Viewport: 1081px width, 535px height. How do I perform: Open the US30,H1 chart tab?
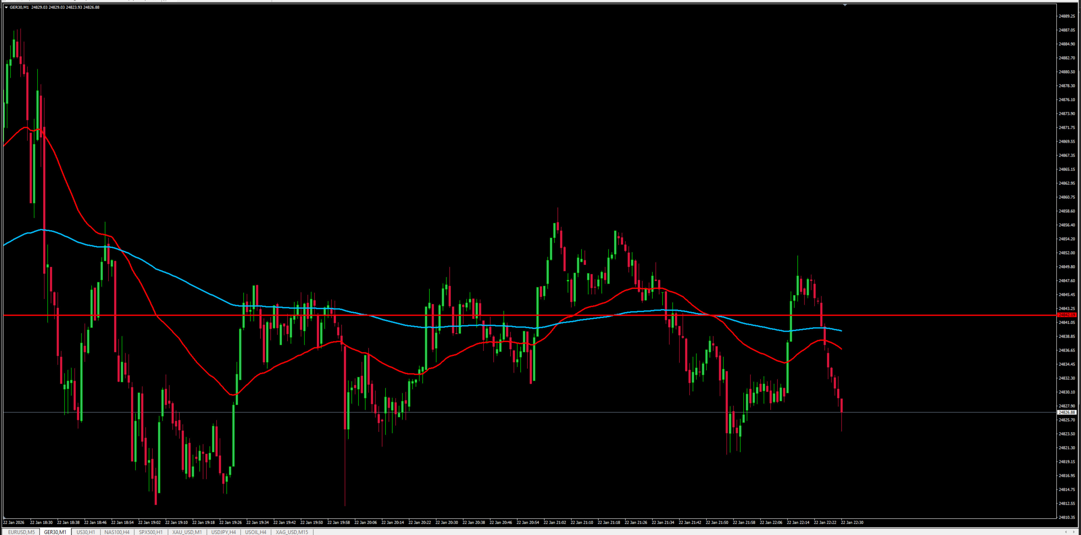pyautogui.click(x=86, y=532)
